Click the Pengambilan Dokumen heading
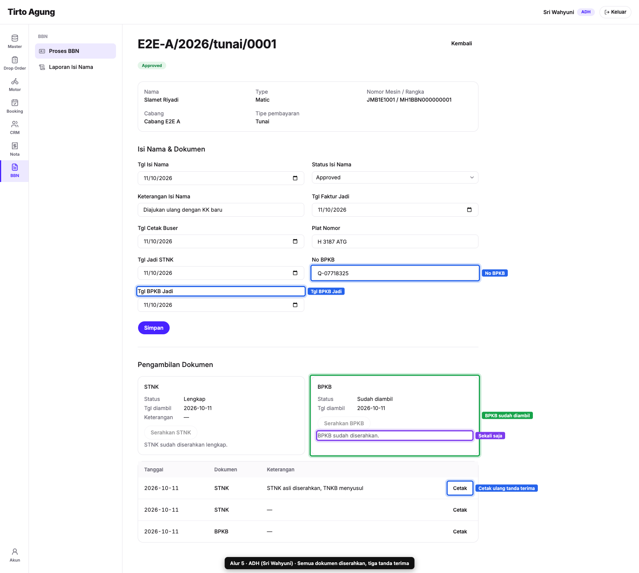 pyautogui.click(x=175, y=365)
